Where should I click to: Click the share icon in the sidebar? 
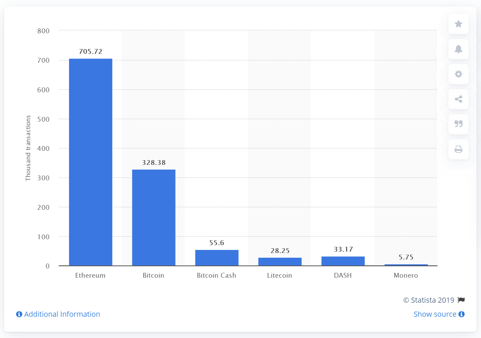pos(458,99)
